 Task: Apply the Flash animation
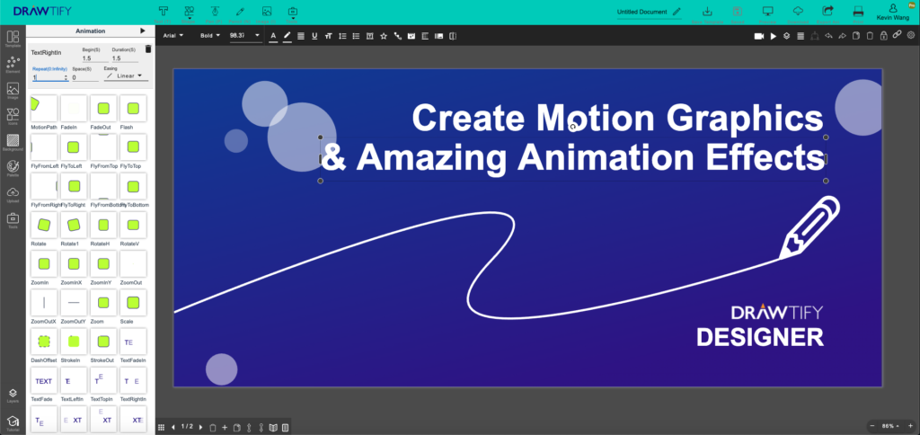(x=133, y=108)
